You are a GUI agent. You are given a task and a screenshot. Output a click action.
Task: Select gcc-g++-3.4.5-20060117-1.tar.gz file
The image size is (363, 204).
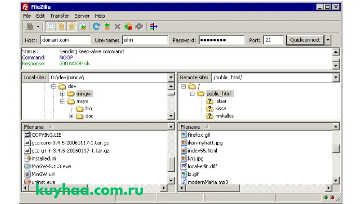click(71, 151)
